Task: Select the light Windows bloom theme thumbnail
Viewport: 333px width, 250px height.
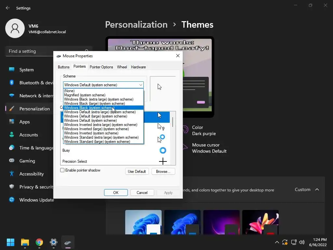Action: (x=143, y=222)
